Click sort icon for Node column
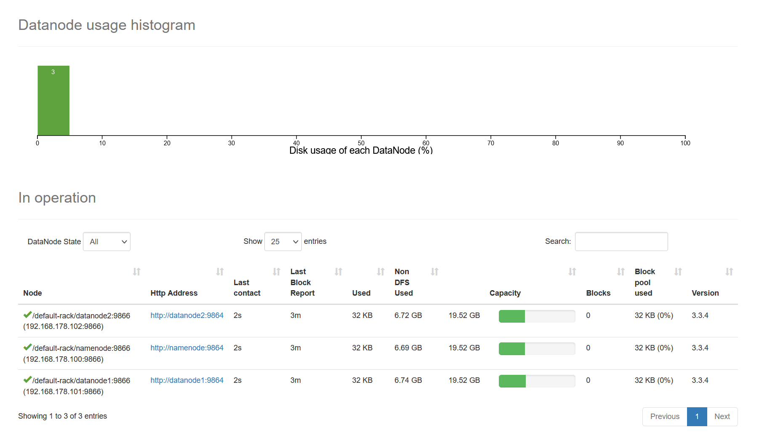Image resolution: width=759 pixels, height=438 pixels. 136,272
